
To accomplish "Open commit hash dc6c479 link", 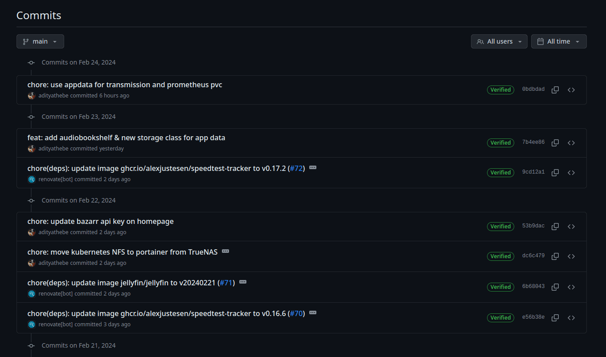I will point(533,256).
